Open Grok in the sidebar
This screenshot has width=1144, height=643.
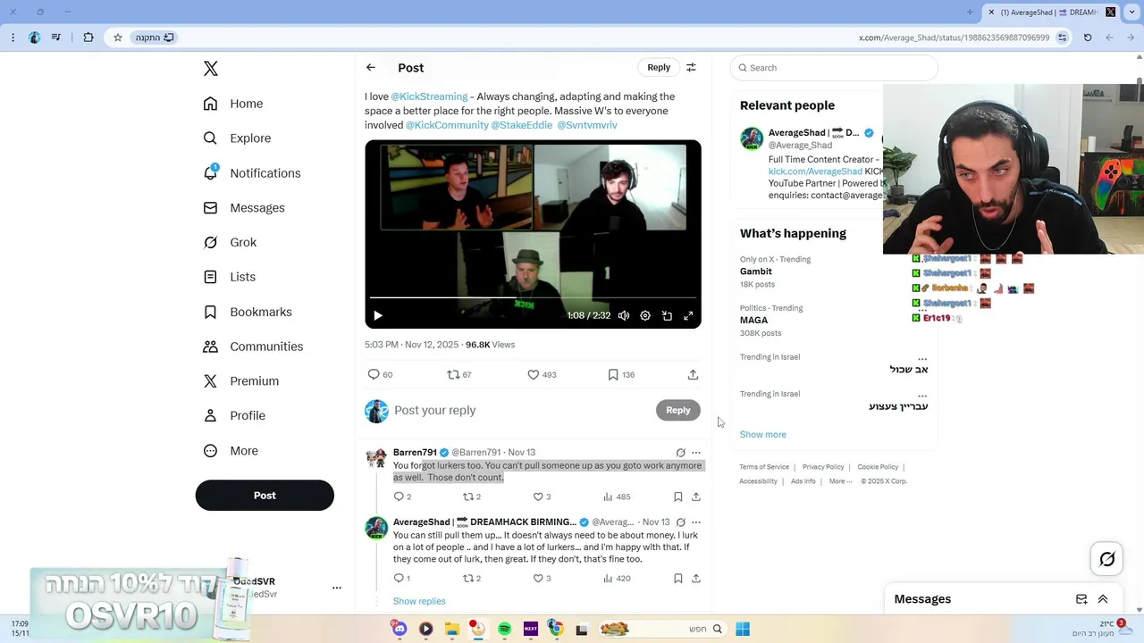pyautogui.click(x=230, y=242)
